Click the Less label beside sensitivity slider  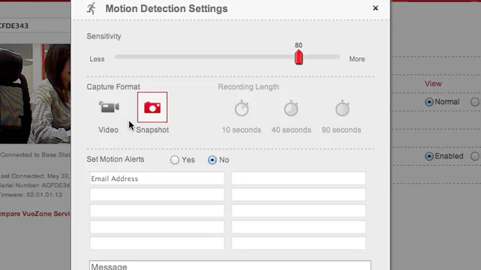point(97,59)
